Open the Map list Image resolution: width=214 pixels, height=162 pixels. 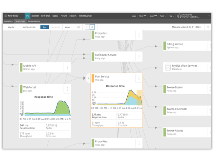11,27
